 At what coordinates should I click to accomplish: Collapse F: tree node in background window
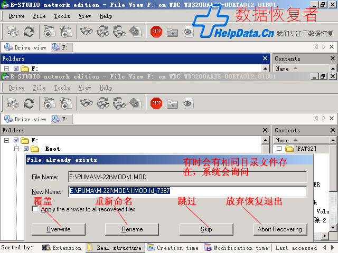tap(7, 69)
